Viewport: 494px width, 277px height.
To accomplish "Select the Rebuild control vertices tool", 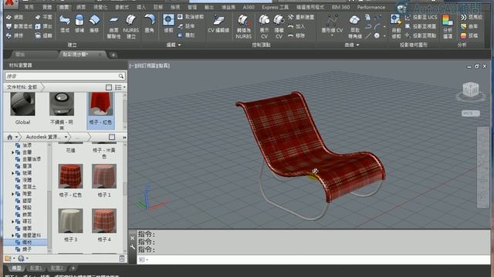I will (301, 17).
